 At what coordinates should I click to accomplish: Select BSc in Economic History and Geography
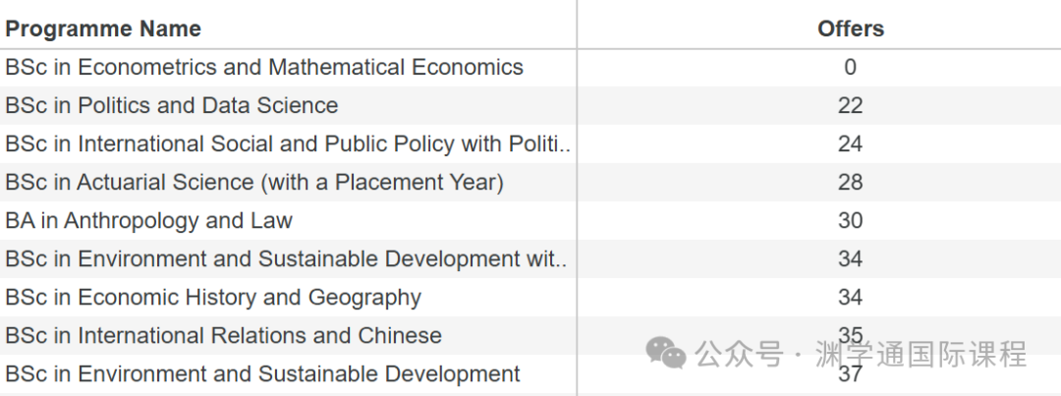coord(212,297)
